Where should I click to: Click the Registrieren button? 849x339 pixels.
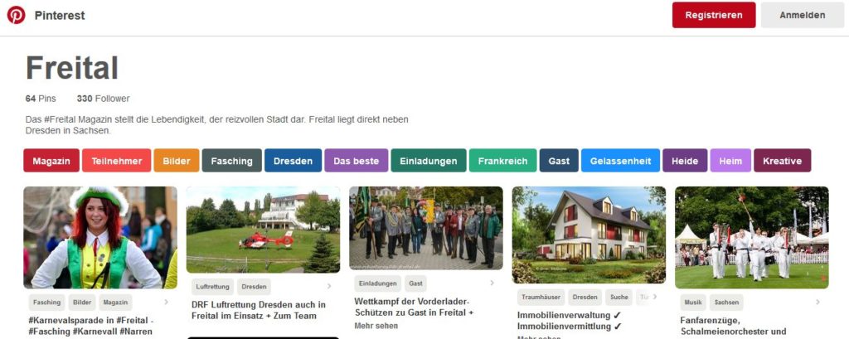[x=714, y=15]
